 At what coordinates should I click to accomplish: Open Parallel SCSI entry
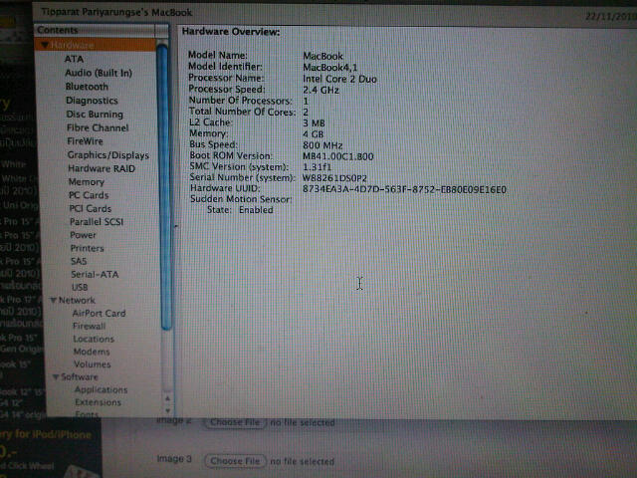point(97,222)
